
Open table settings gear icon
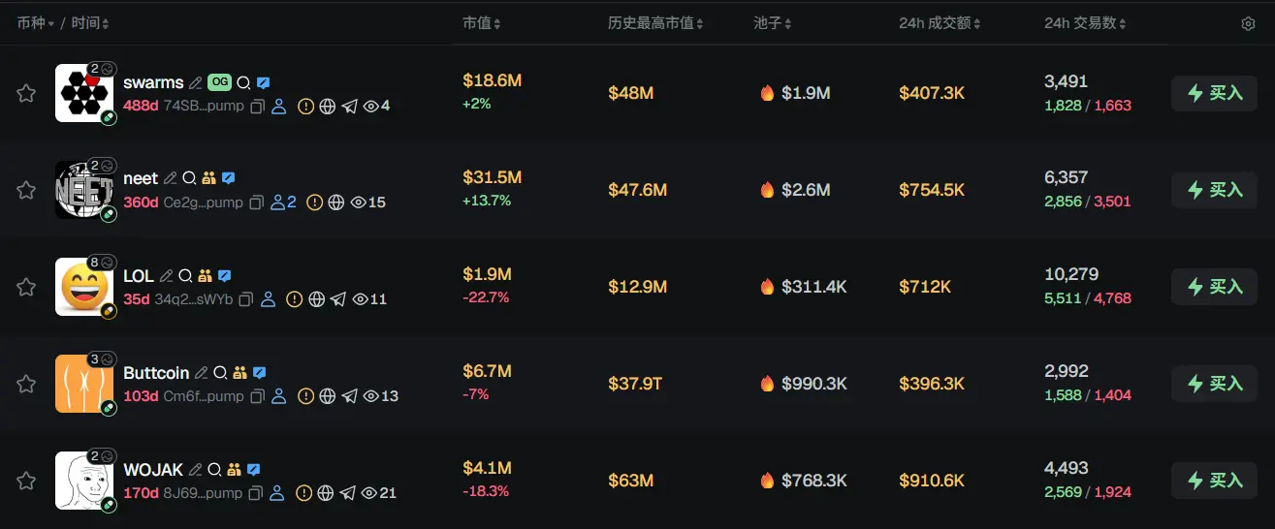1248,24
